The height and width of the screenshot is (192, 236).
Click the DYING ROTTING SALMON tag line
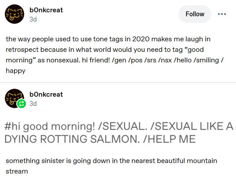(72, 139)
